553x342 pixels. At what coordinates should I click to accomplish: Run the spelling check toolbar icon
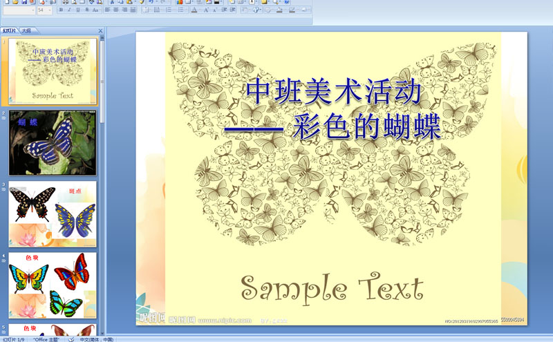[91, 1]
